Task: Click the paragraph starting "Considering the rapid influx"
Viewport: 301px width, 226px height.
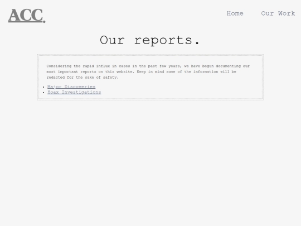Action: coord(148,71)
